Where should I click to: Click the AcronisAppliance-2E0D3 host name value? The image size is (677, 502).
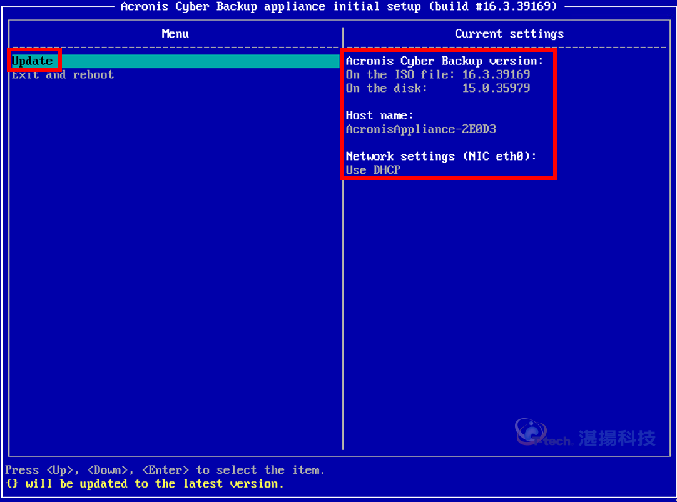point(421,129)
